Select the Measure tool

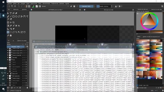pos(11,29)
